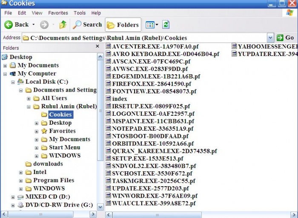
Task: Click the Up folder icon
Action: pos(63,25)
